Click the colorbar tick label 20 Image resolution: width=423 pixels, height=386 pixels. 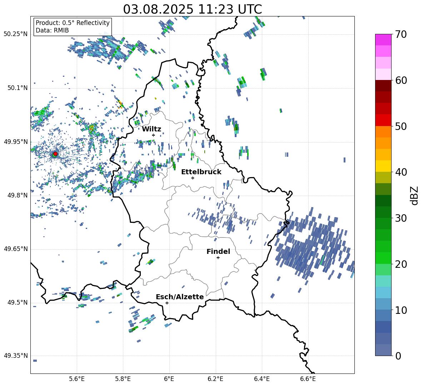click(x=401, y=264)
